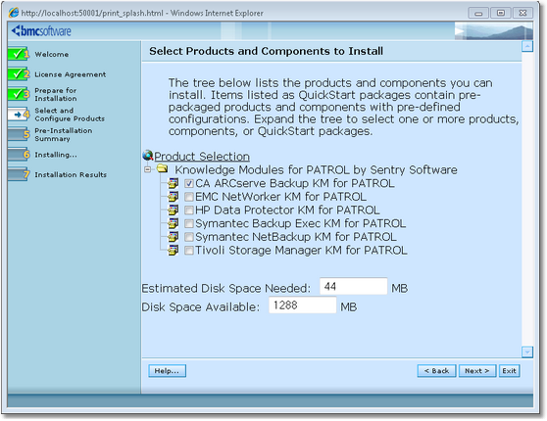Click 'Symantec Backup Exec KM for PATROL' label

[x=300, y=223]
